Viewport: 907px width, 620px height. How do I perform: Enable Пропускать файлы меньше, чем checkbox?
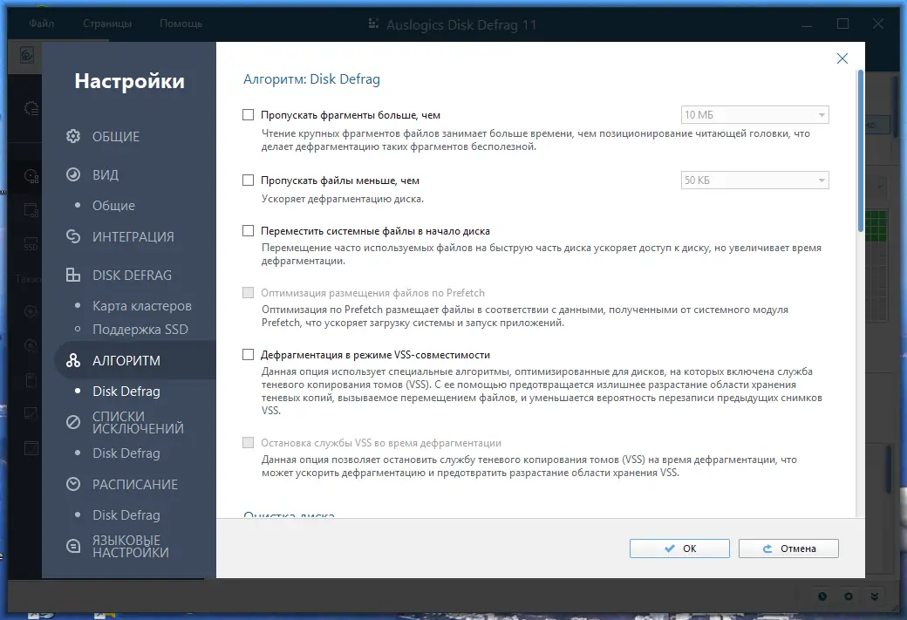point(249,181)
